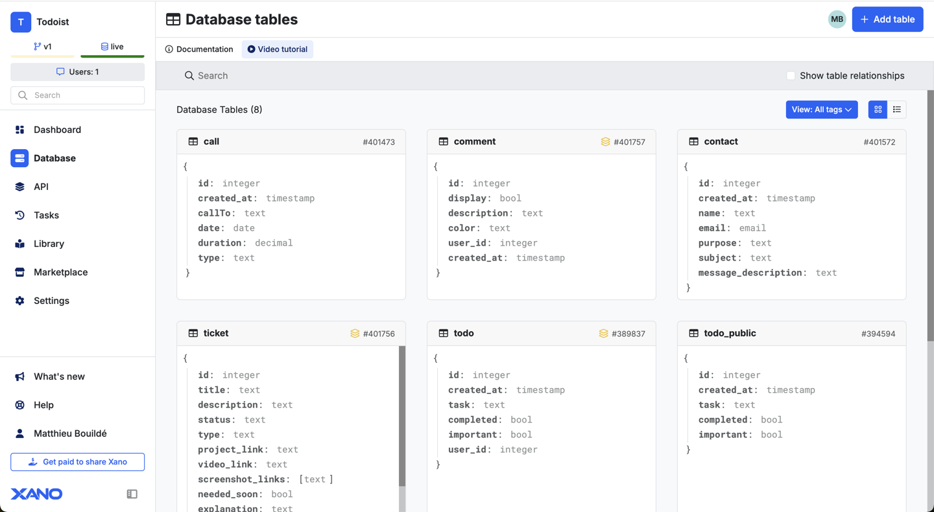Open the contact table title
This screenshot has width=934, height=512.
point(721,141)
